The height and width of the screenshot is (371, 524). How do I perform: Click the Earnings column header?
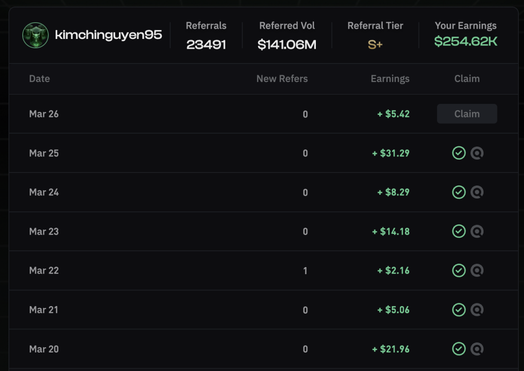click(390, 79)
